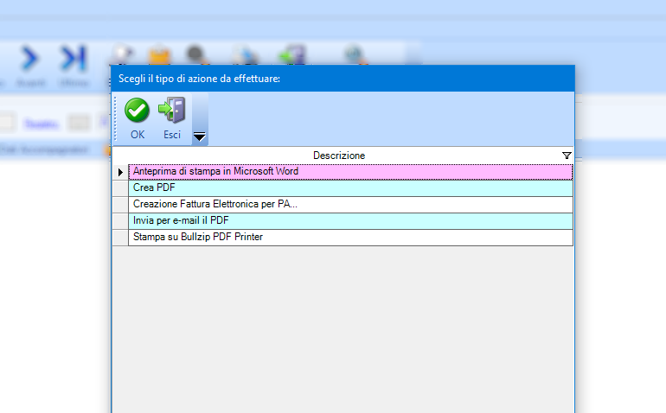
Task: Click the dotted toolbar grip left of OK
Action: pos(116,119)
